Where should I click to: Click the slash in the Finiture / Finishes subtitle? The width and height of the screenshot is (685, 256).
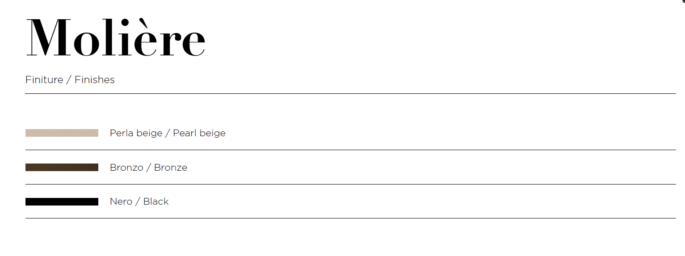point(69,80)
